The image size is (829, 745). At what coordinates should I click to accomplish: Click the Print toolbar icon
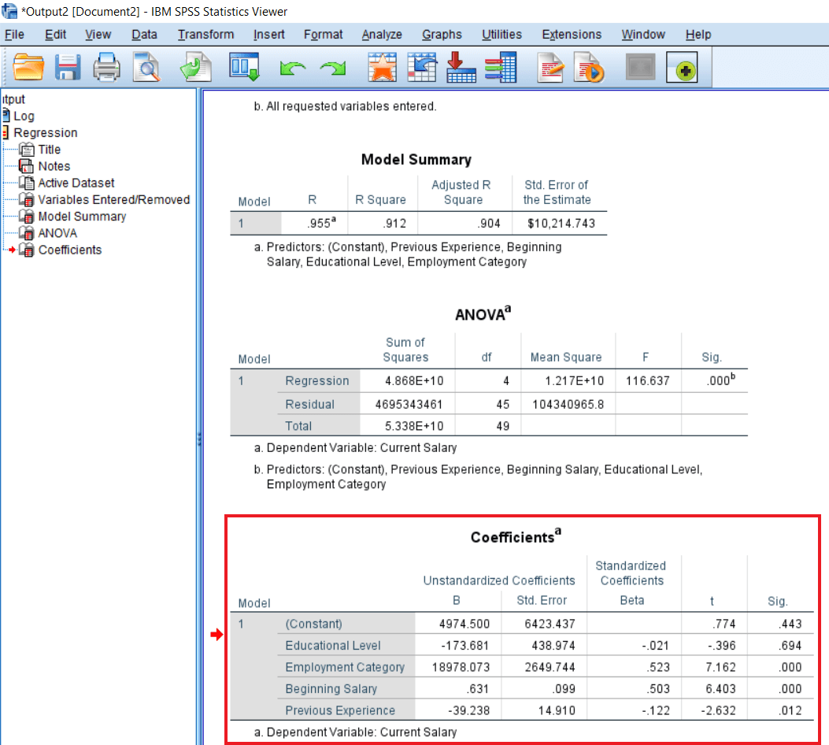[x=107, y=67]
